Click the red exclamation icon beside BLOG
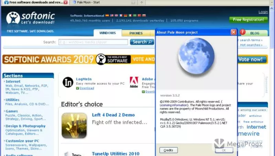This screenshot has height=156, width=275. [x=243, y=32]
